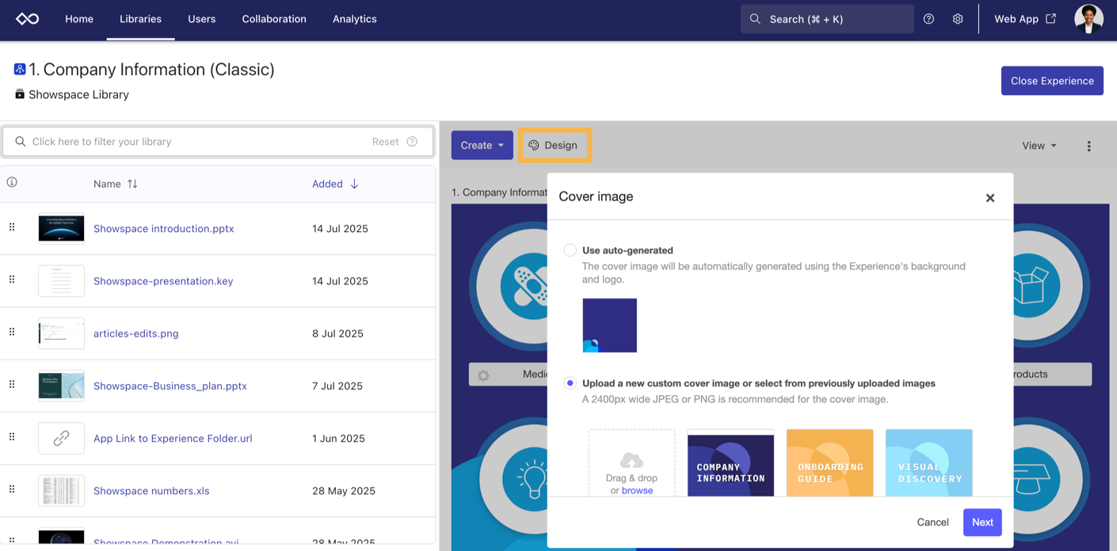Screen dimensions: 1117x551
Task: Click the info icon in table header
Action: pos(12,183)
